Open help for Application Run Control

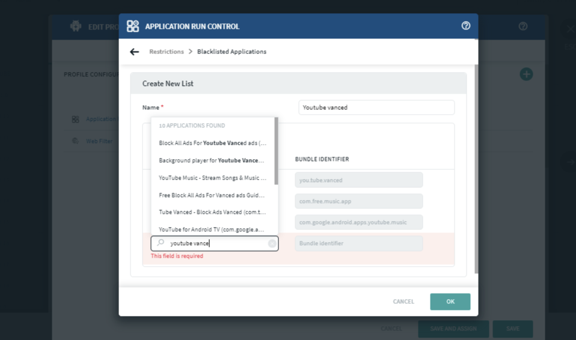[x=466, y=26]
